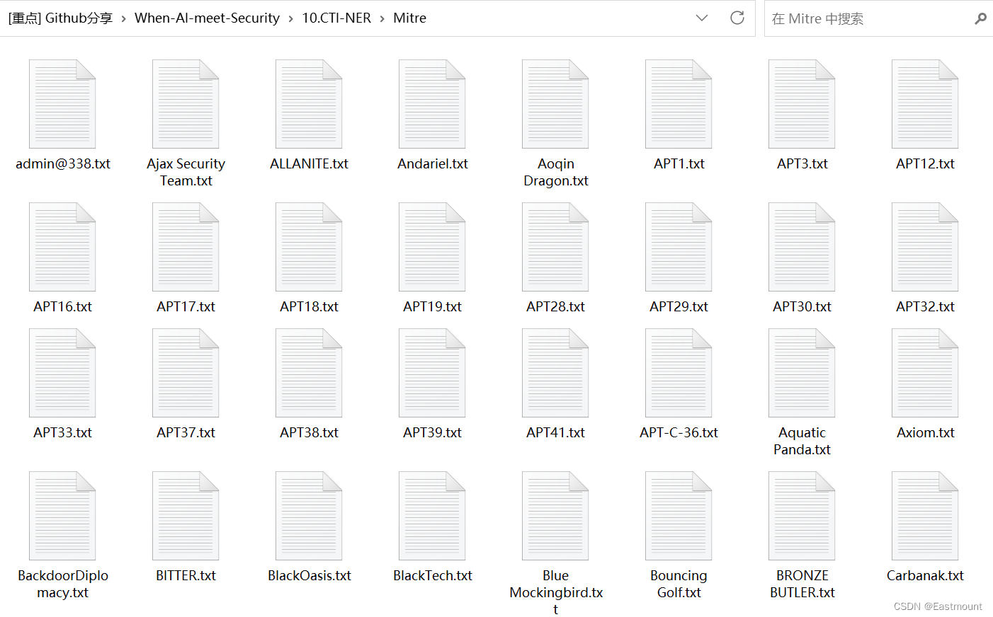Viewport: 993px width, 617px height.
Task: Click the APT17.txt file name label
Action: (x=186, y=306)
